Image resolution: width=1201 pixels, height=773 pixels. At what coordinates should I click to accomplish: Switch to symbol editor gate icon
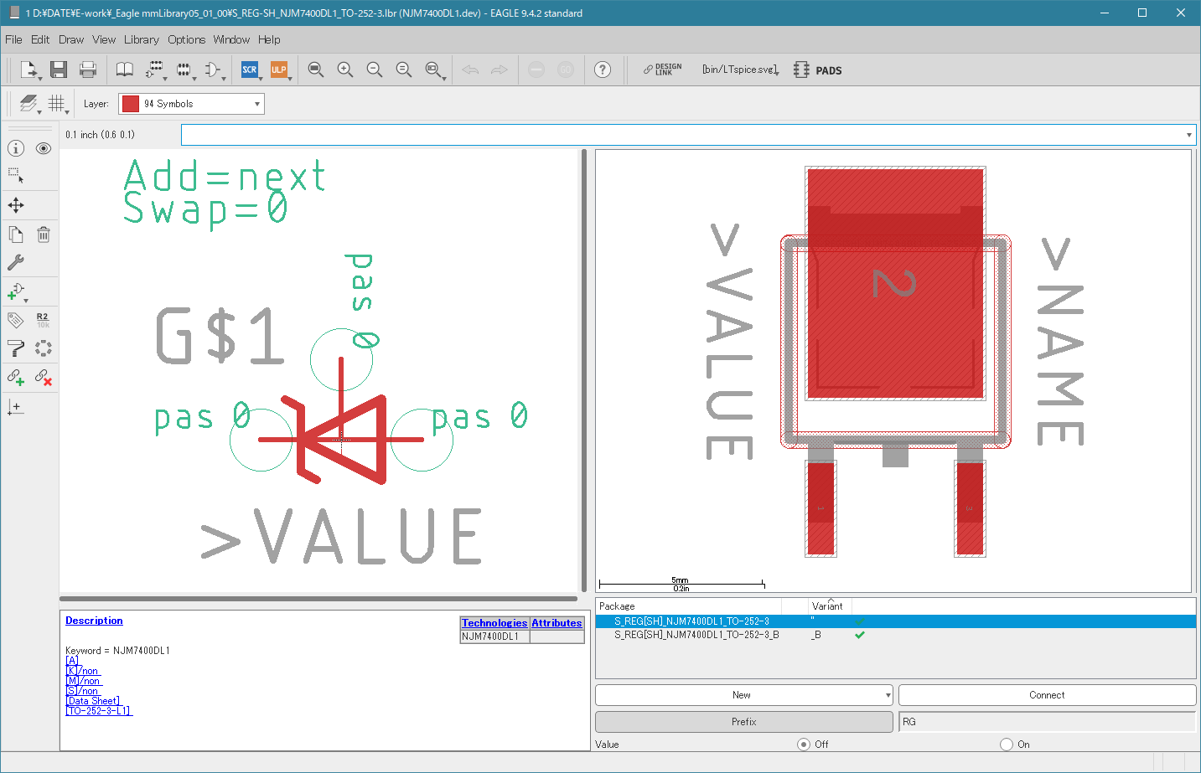(214, 70)
